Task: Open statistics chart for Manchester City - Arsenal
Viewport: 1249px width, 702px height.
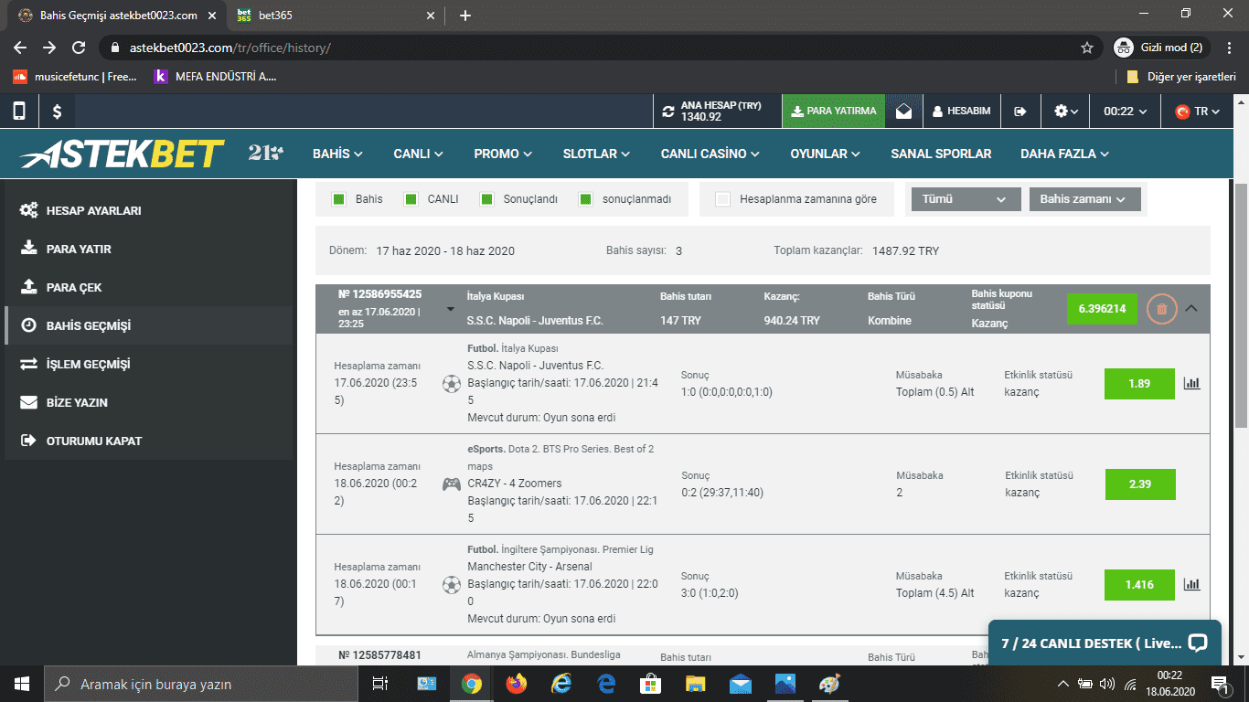Action: coord(1191,585)
